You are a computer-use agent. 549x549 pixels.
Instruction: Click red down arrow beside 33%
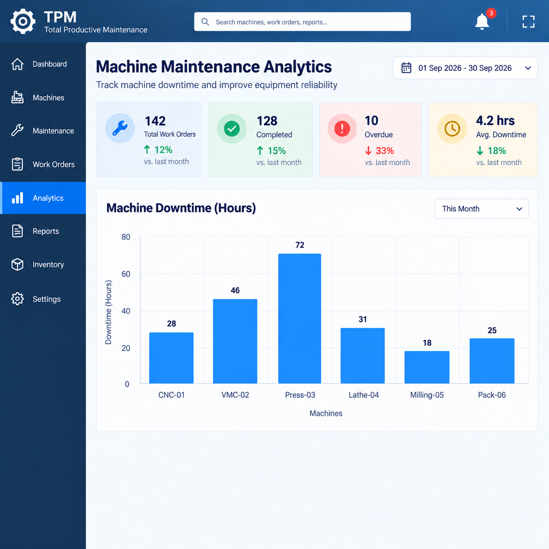pos(368,151)
